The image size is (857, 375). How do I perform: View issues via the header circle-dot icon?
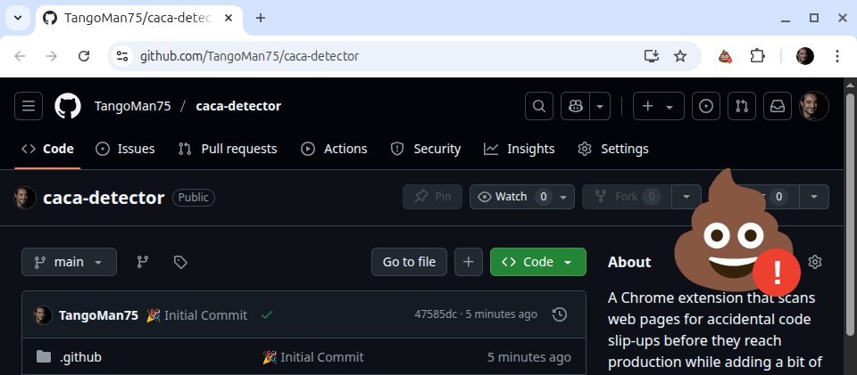click(706, 106)
